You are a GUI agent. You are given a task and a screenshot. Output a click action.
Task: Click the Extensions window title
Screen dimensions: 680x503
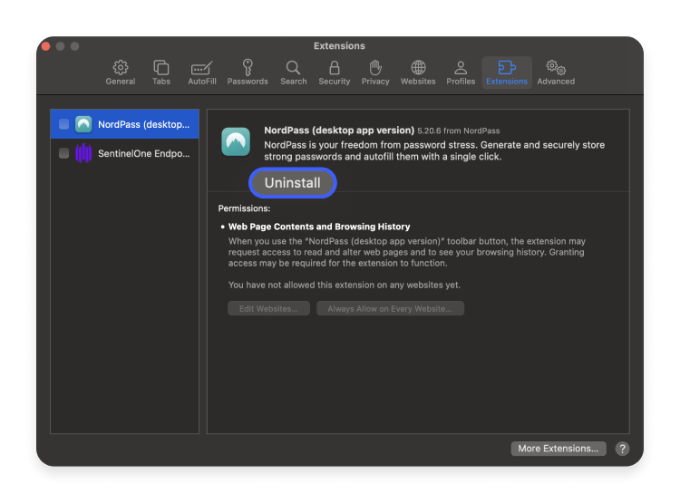pyautogui.click(x=339, y=45)
